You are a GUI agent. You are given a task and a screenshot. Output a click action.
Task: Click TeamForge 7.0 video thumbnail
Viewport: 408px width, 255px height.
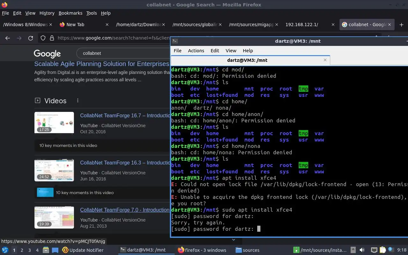[54, 217]
